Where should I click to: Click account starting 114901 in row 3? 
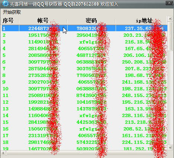(43, 42)
